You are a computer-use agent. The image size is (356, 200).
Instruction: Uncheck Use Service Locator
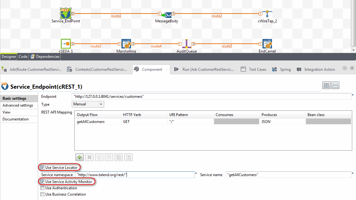click(x=42, y=168)
